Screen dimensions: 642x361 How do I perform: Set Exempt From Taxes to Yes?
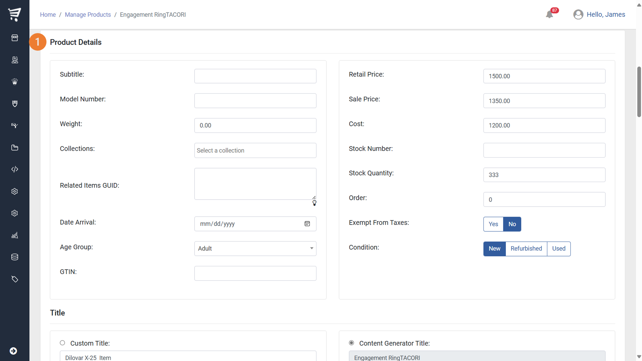[x=493, y=224]
